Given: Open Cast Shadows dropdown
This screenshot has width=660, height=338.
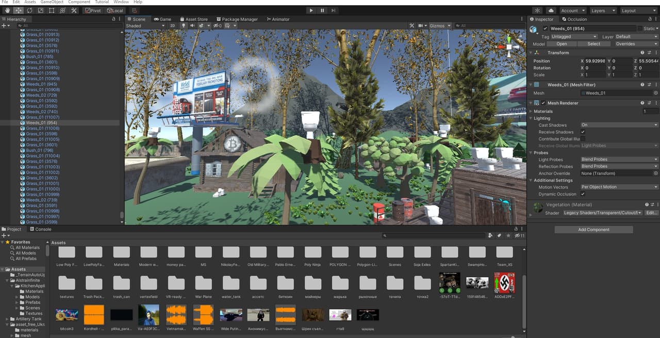Looking at the screenshot, I should click(x=619, y=125).
